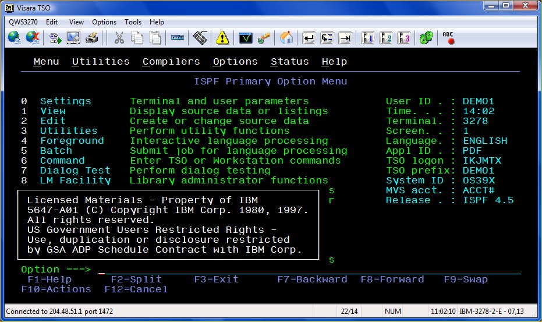
Task: Click the PA1 key toolbar icon
Action: (367, 38)
